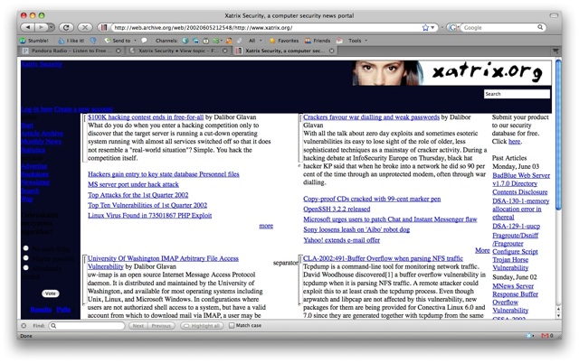
Task: Open the Google search engine selector
Action: [x=453, y=28]
